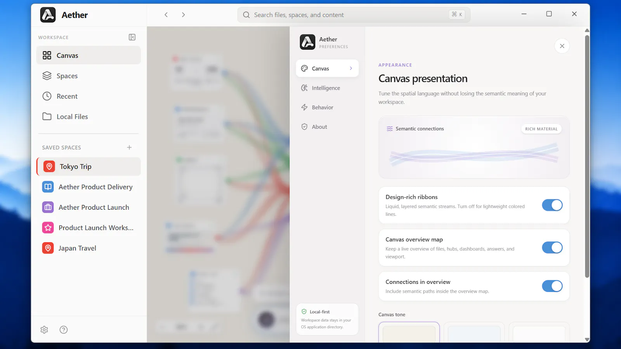Close the preferences dialog
621x349 pixels.
click(562, 46)
